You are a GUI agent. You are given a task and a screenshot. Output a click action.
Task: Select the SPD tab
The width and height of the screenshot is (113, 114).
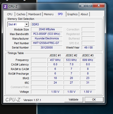tap(60, 14)
